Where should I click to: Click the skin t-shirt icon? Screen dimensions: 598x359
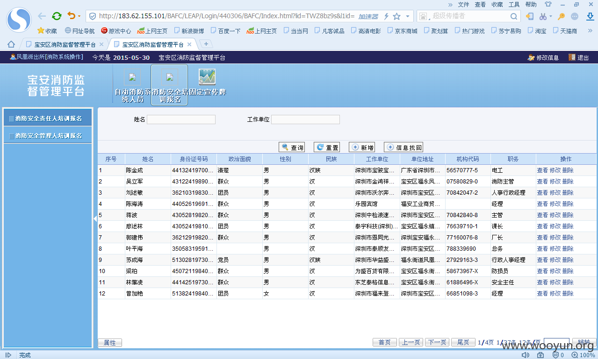click(548, 4)
